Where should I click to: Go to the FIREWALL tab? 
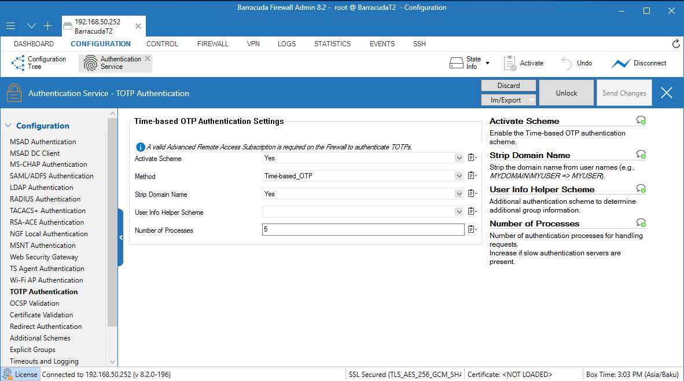pyautogui.click(x=213, y=43)
